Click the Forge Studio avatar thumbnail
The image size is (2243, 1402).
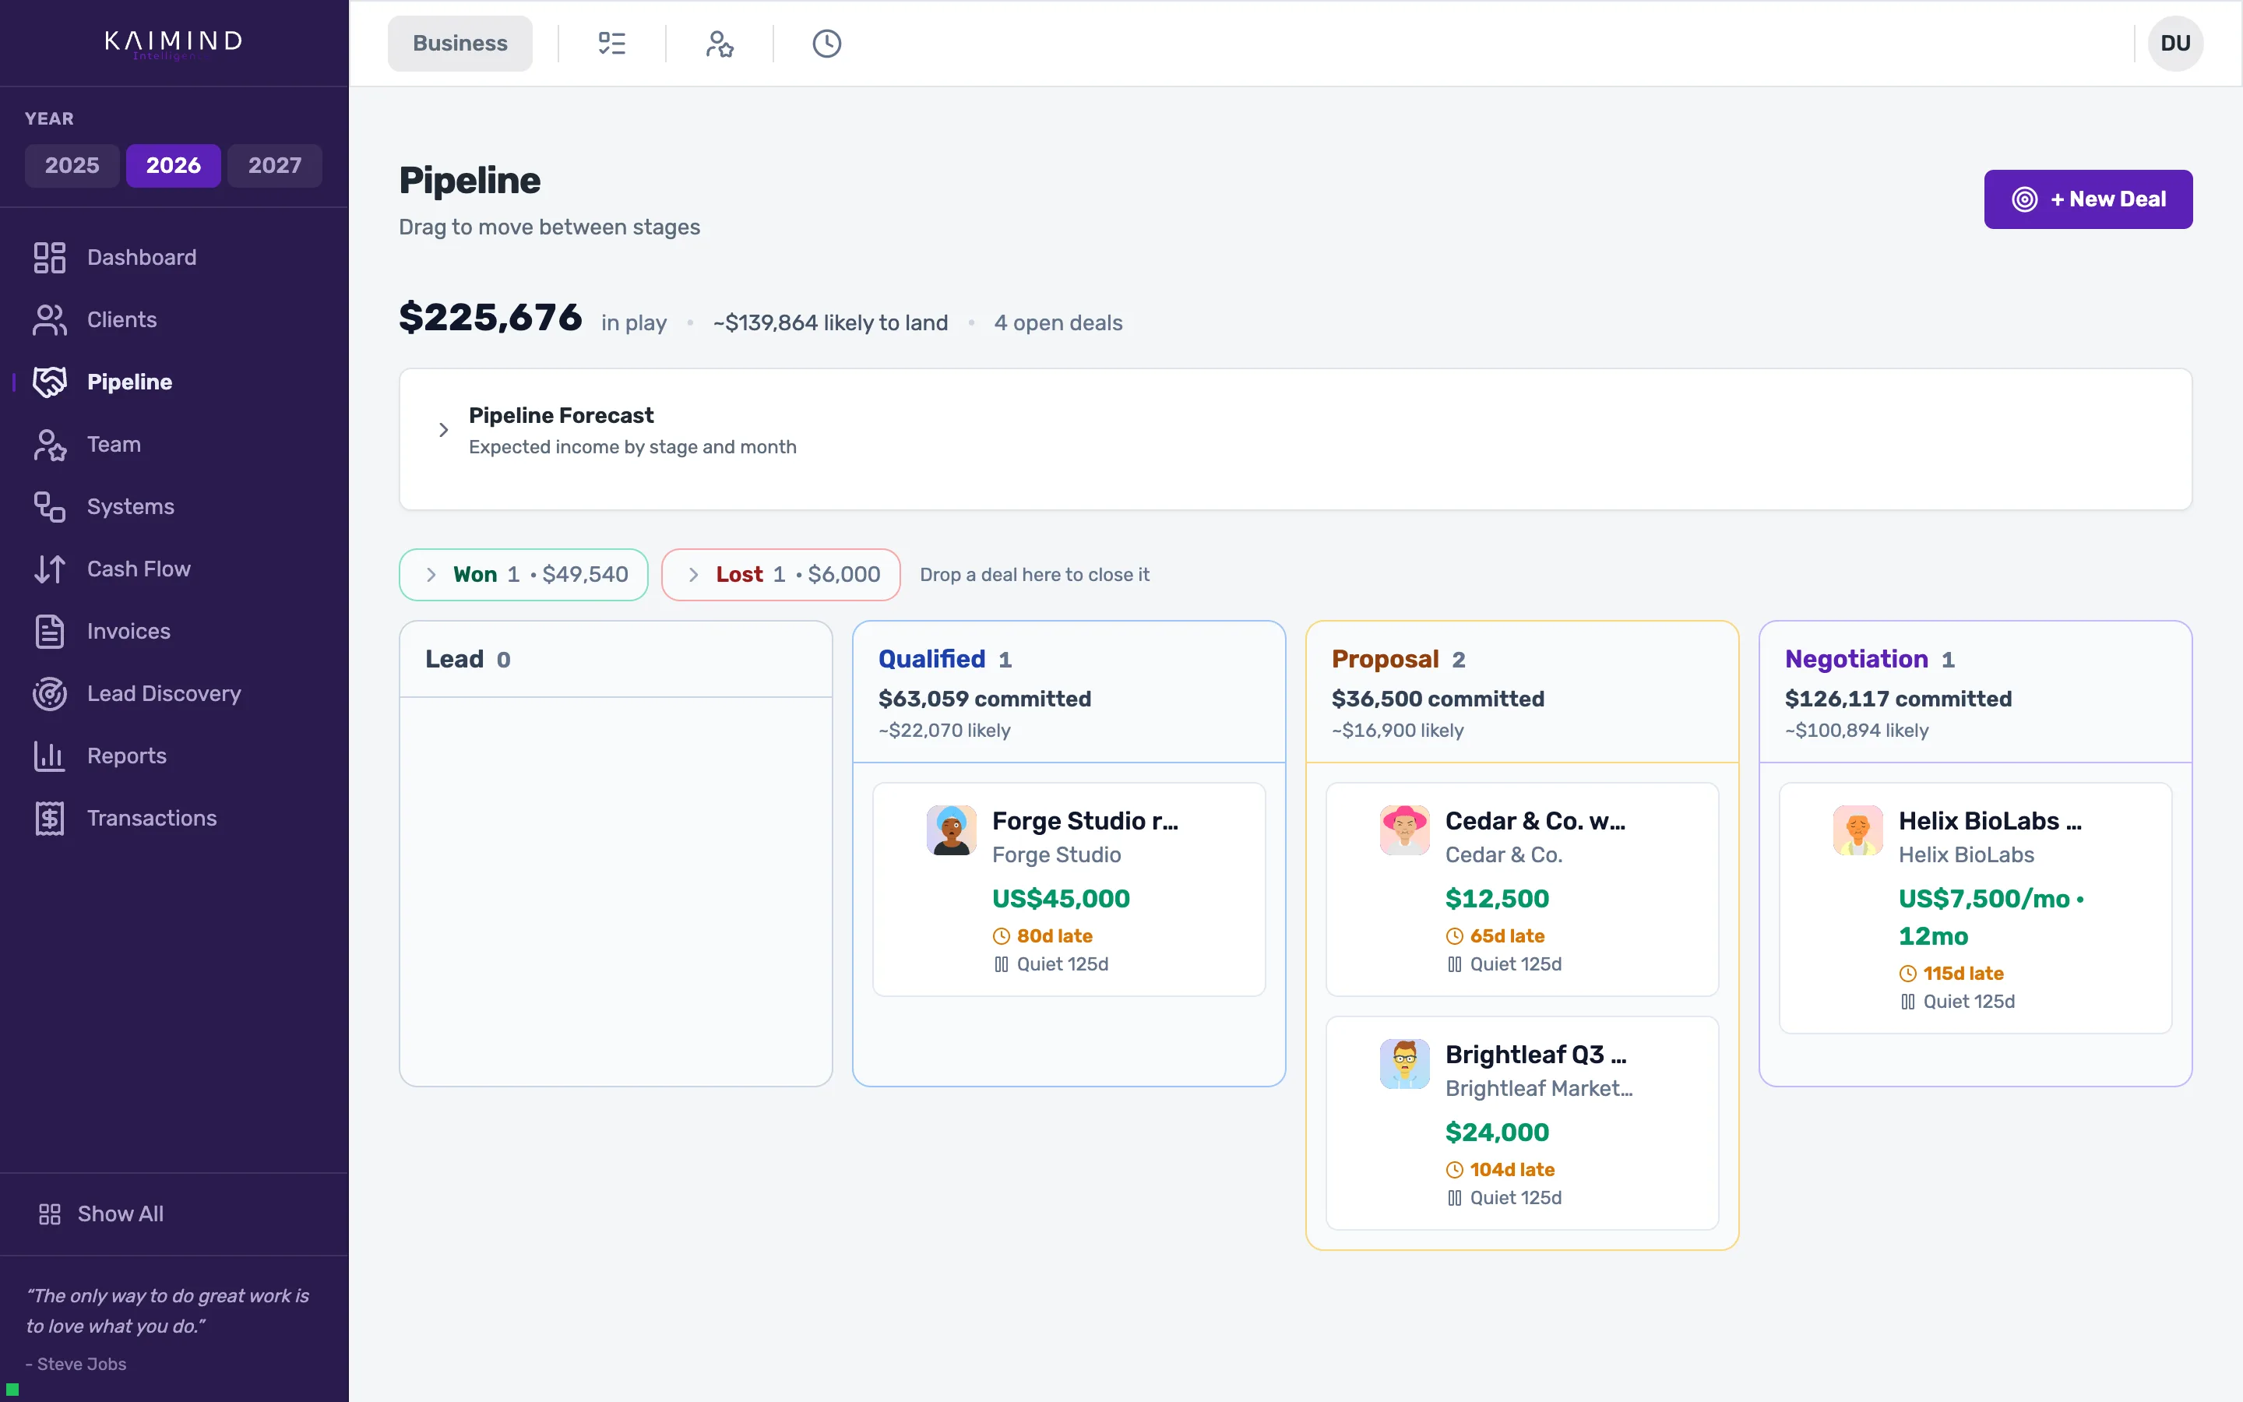951,830
